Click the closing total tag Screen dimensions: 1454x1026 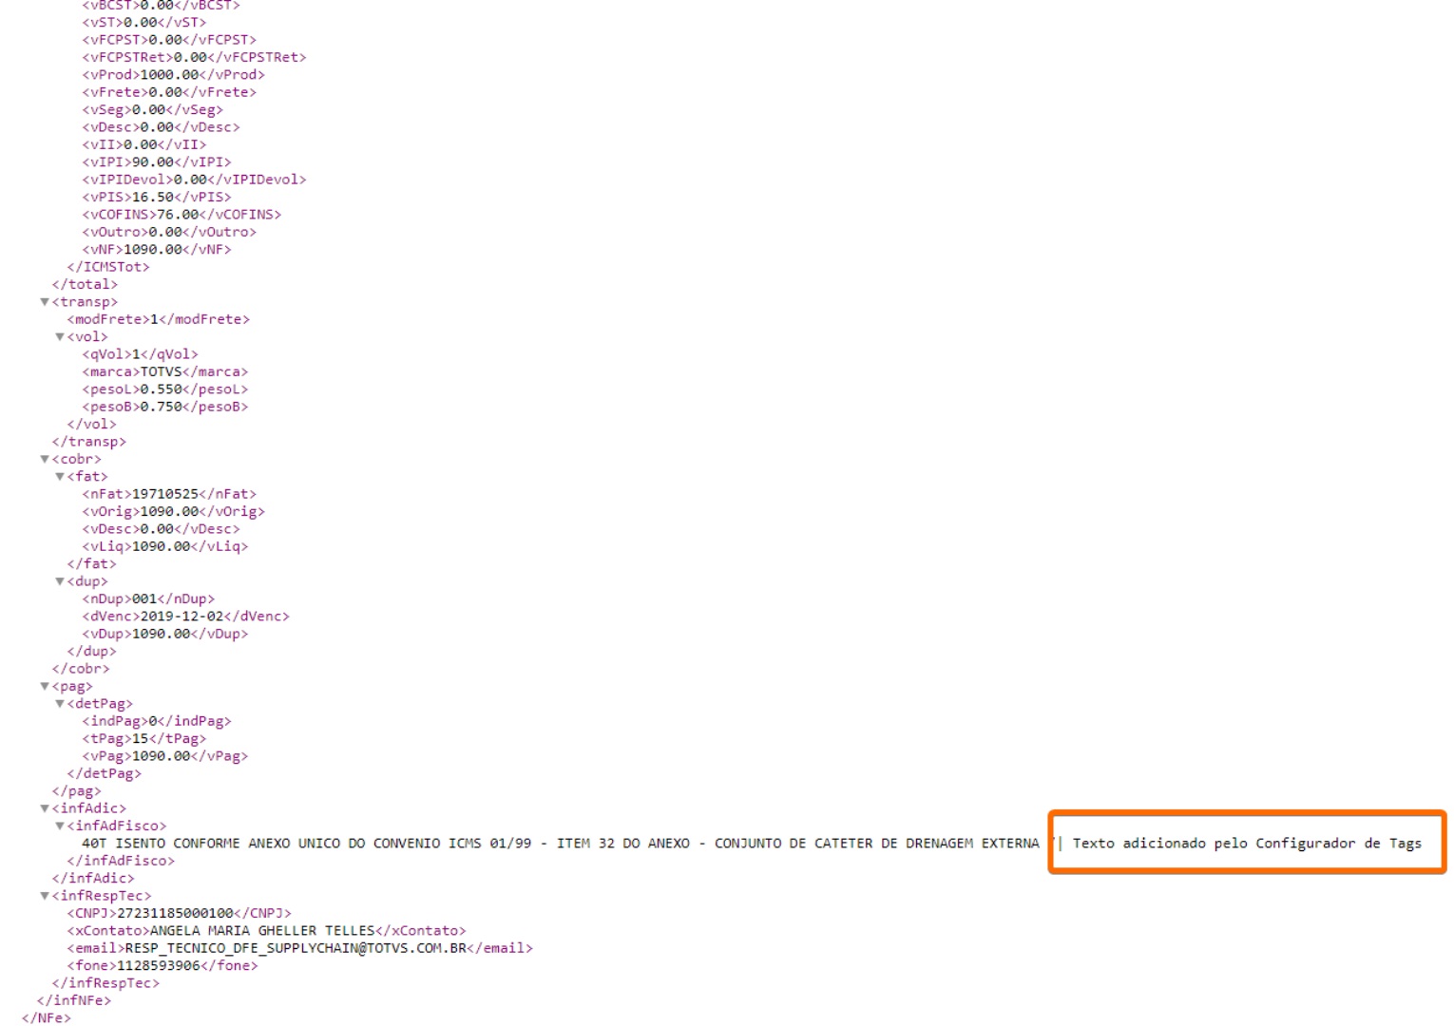point(85,284)
